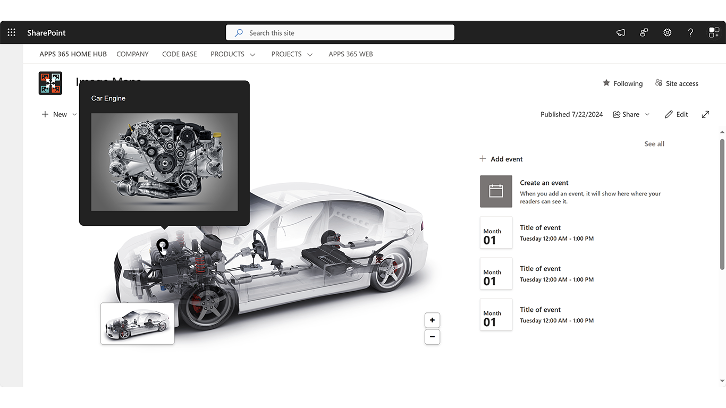This screenshot has width=726, height=408.
Task: Open the CODE BASE nav item
Action: coord(180,54)
